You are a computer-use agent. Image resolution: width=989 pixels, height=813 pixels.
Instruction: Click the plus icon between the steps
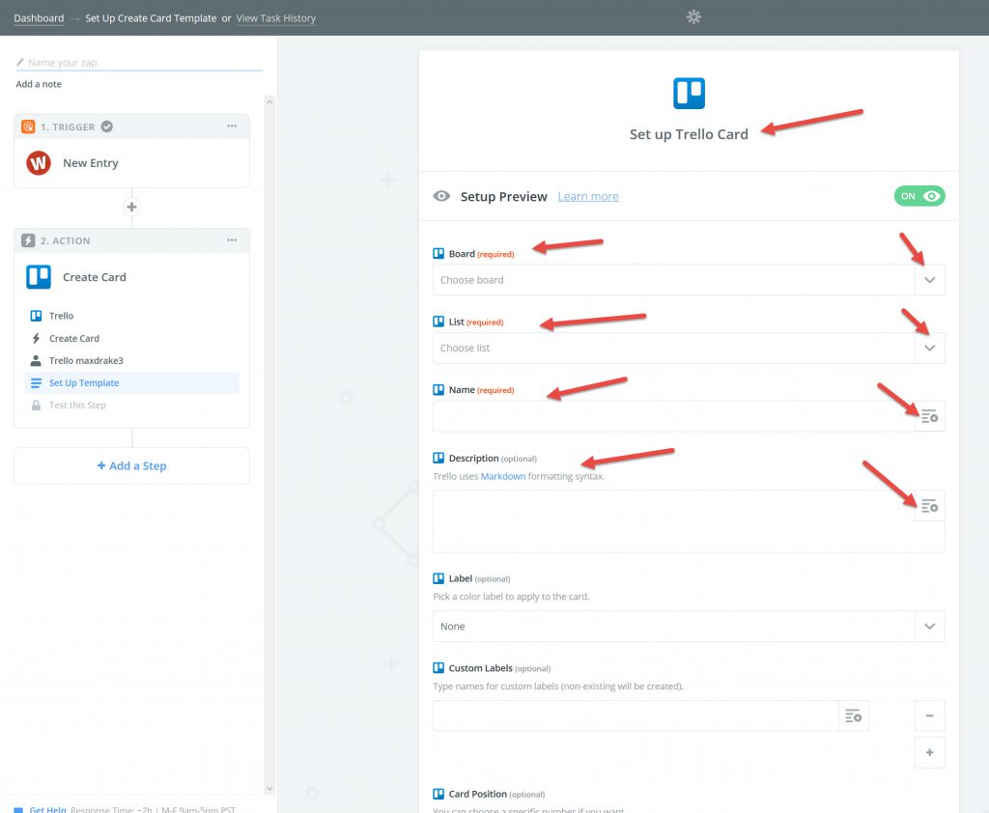click(132, 208)
